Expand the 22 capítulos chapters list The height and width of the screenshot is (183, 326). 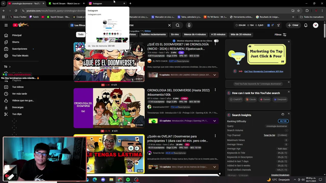tap(214, 121)
